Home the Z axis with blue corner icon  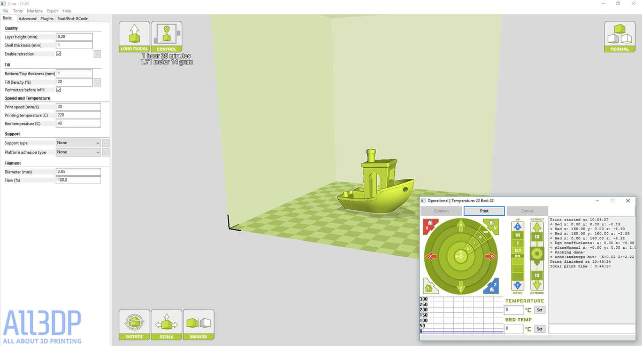491,286
